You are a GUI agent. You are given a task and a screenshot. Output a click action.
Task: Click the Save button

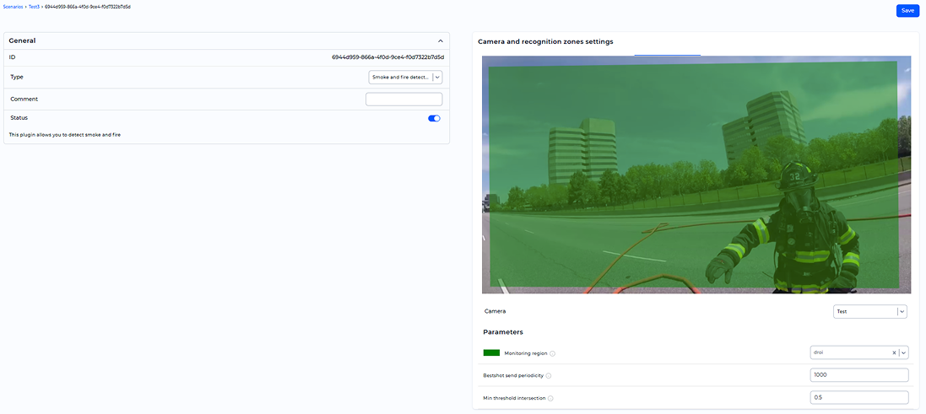[x=907, y=10]
